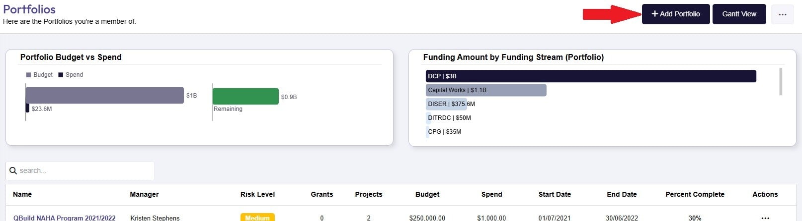Click the DCP $3B funding bar
Viewport: 802px width, 221px height.
coord(590,76)
